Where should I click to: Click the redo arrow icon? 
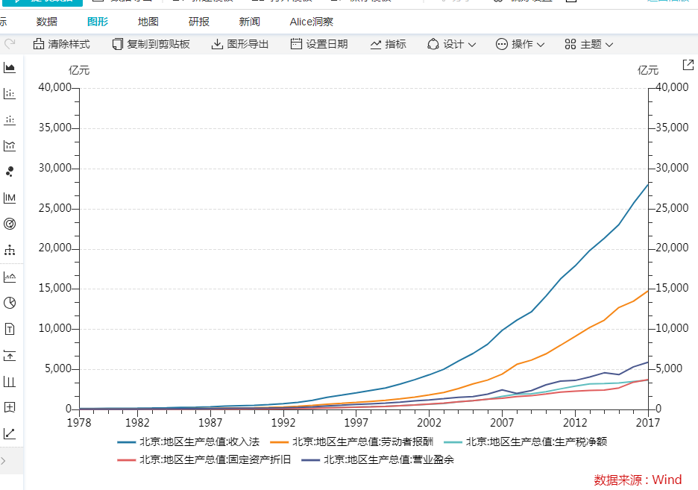click(x=10, y=43)
